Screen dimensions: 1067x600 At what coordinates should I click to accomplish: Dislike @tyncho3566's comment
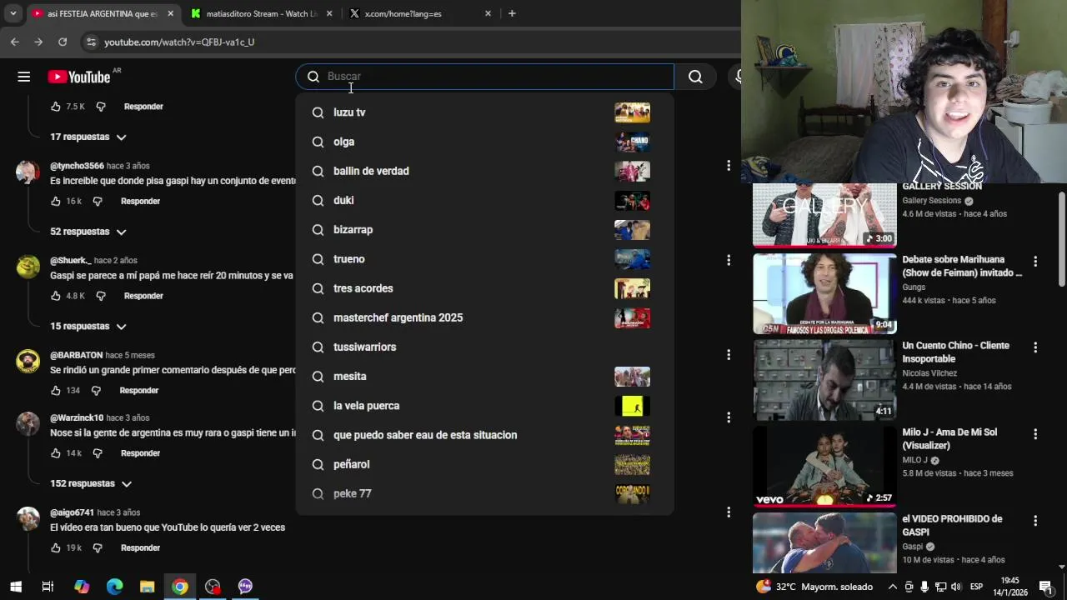coord(98,201)
